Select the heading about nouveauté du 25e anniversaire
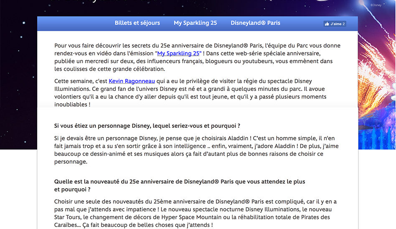This screenshot has height=229, width=396. click(180, 185)
